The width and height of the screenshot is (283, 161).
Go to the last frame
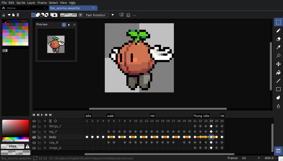[x=50, y=115]
